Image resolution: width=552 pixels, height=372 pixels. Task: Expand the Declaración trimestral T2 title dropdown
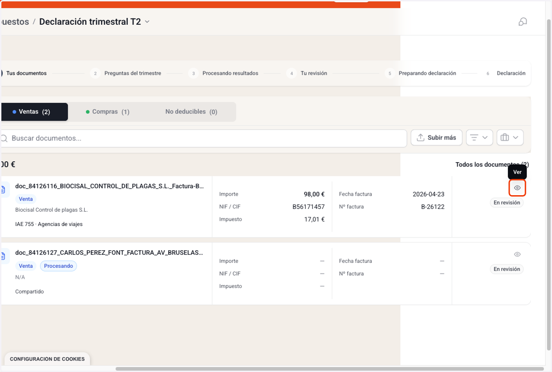[147, 22]
